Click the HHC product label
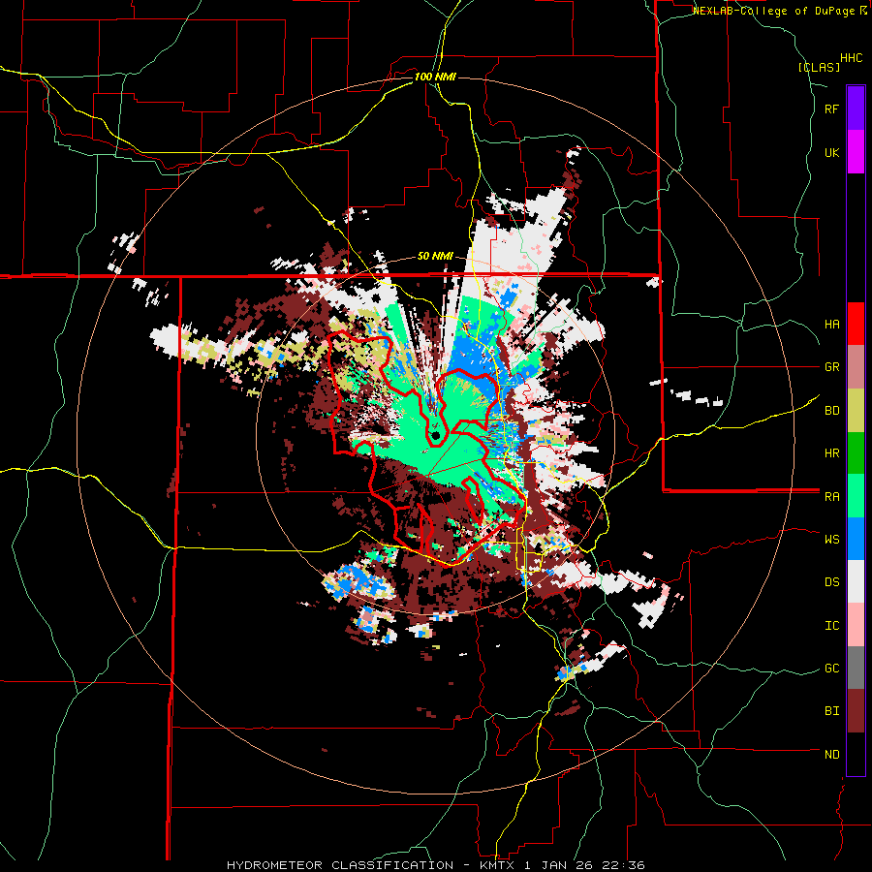 [x=852, y=58]
